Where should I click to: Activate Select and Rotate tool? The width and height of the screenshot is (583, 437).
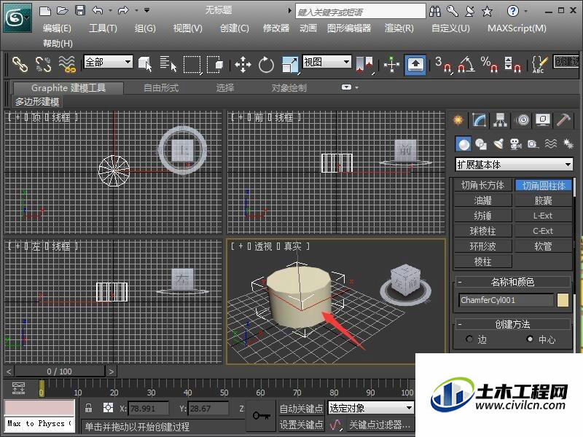[266, 65]
